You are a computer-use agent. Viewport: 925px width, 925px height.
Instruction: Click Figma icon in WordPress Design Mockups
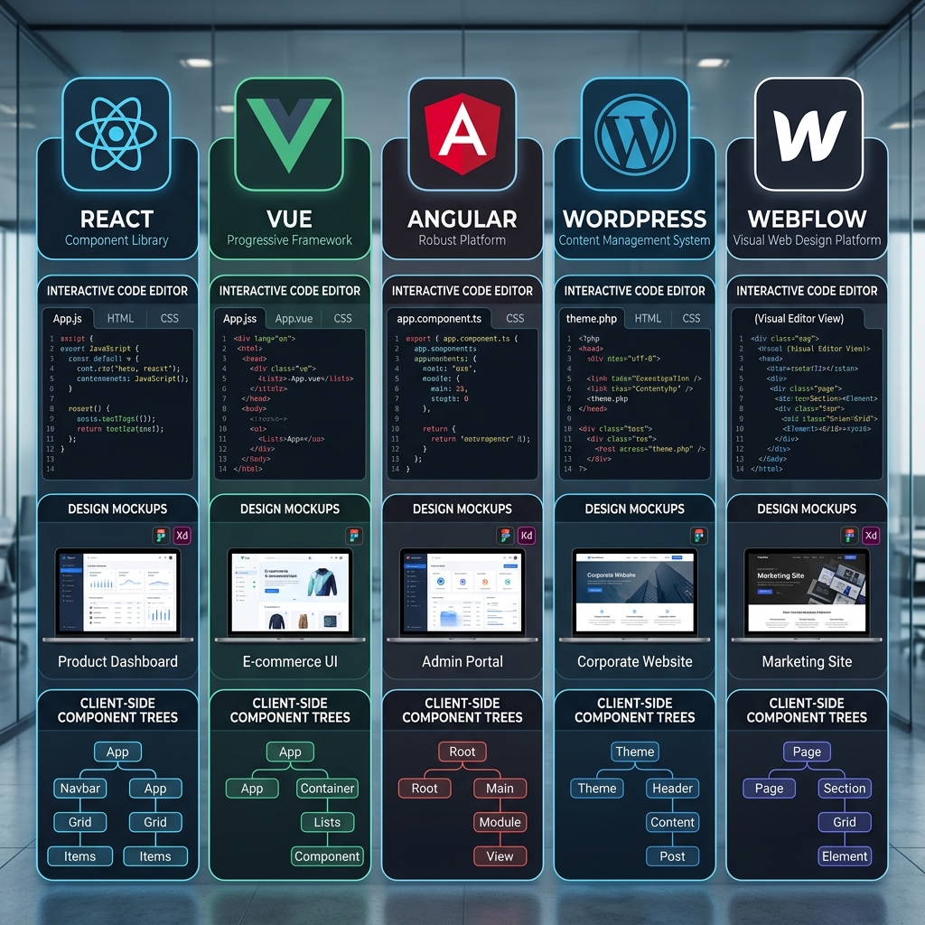click(x=698, y=536)
